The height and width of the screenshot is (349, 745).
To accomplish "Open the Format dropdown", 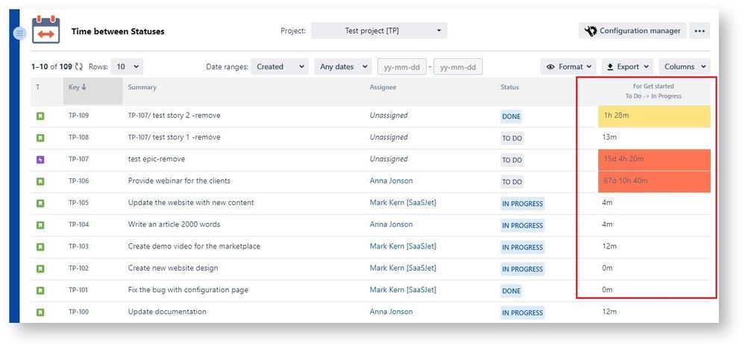I will (x=568, y=67).
